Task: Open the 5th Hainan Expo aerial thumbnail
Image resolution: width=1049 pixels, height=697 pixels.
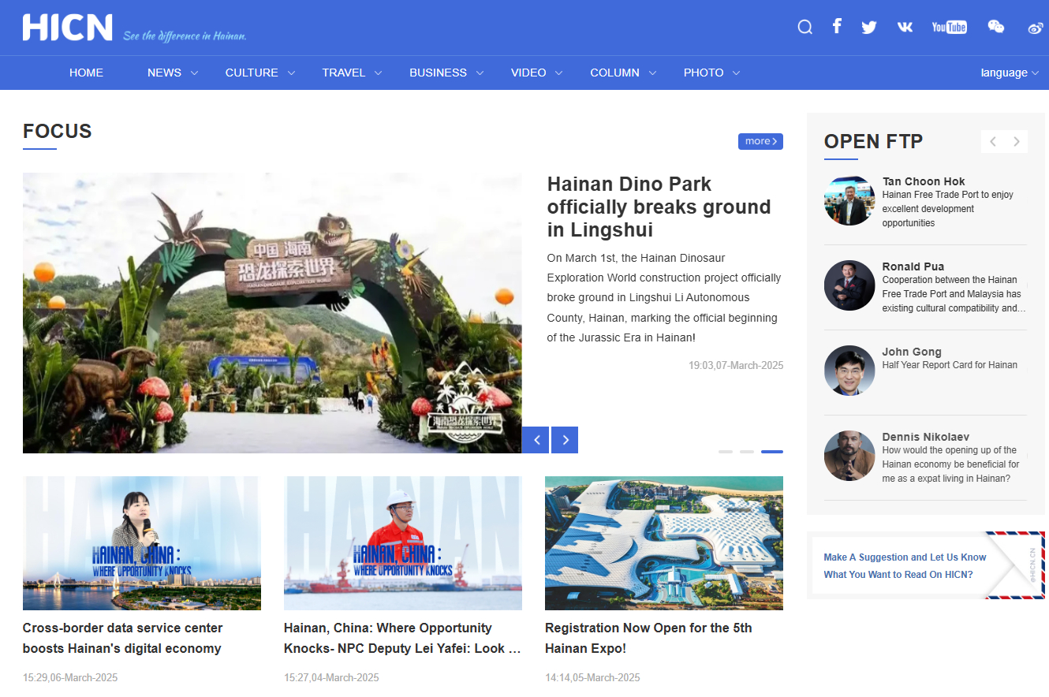Action: point(663,542)
